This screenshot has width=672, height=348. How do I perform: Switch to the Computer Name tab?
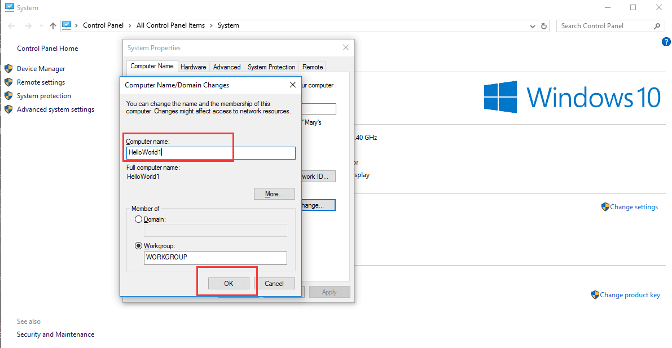tap(152, 66)
